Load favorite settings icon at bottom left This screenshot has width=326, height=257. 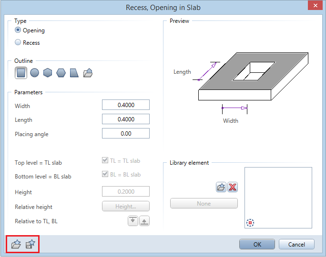click(16, 244)
